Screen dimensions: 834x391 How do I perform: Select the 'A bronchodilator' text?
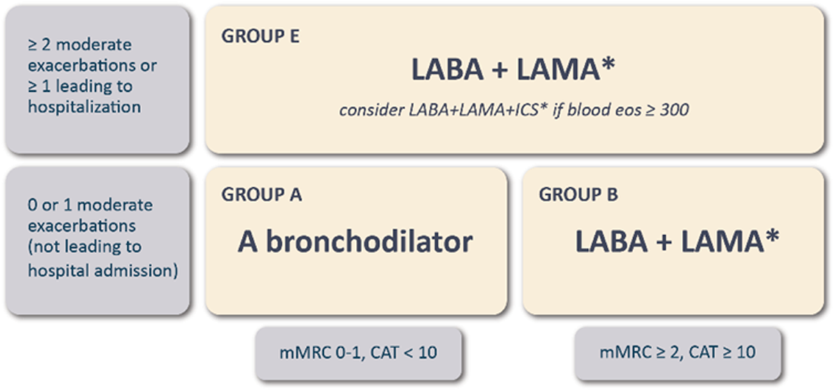[x=355, y=242]
